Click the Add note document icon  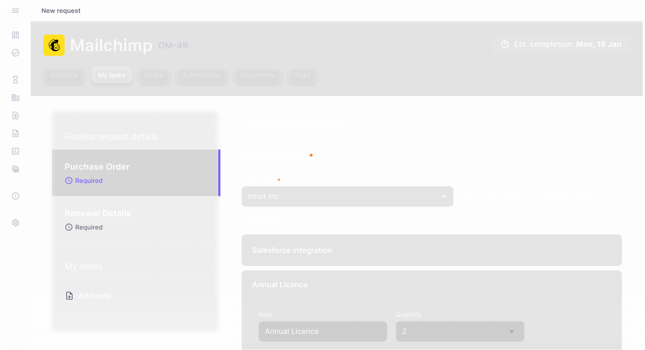pos(69,296)
